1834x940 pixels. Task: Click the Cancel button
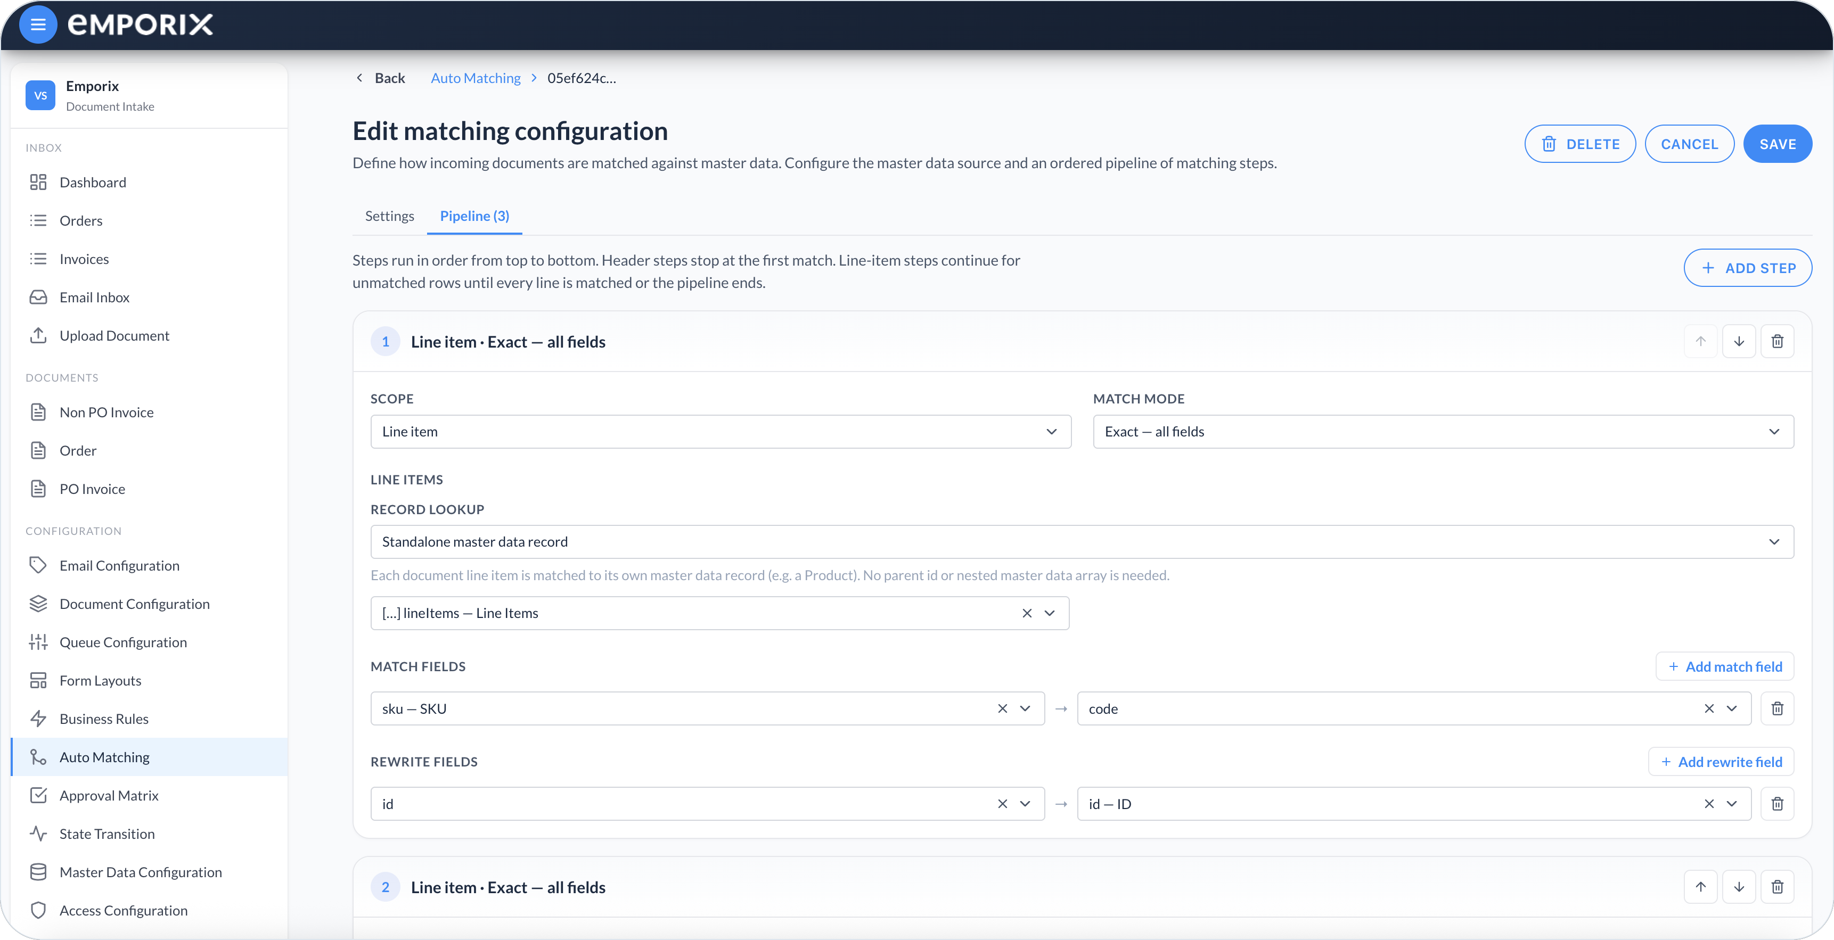pyautogui.click(x=1689, y=144)
